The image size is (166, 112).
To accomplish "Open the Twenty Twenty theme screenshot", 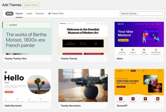I will [83, 38].
